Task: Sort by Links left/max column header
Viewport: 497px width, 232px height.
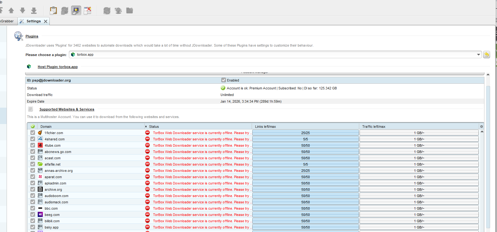Action: point(305,127)
